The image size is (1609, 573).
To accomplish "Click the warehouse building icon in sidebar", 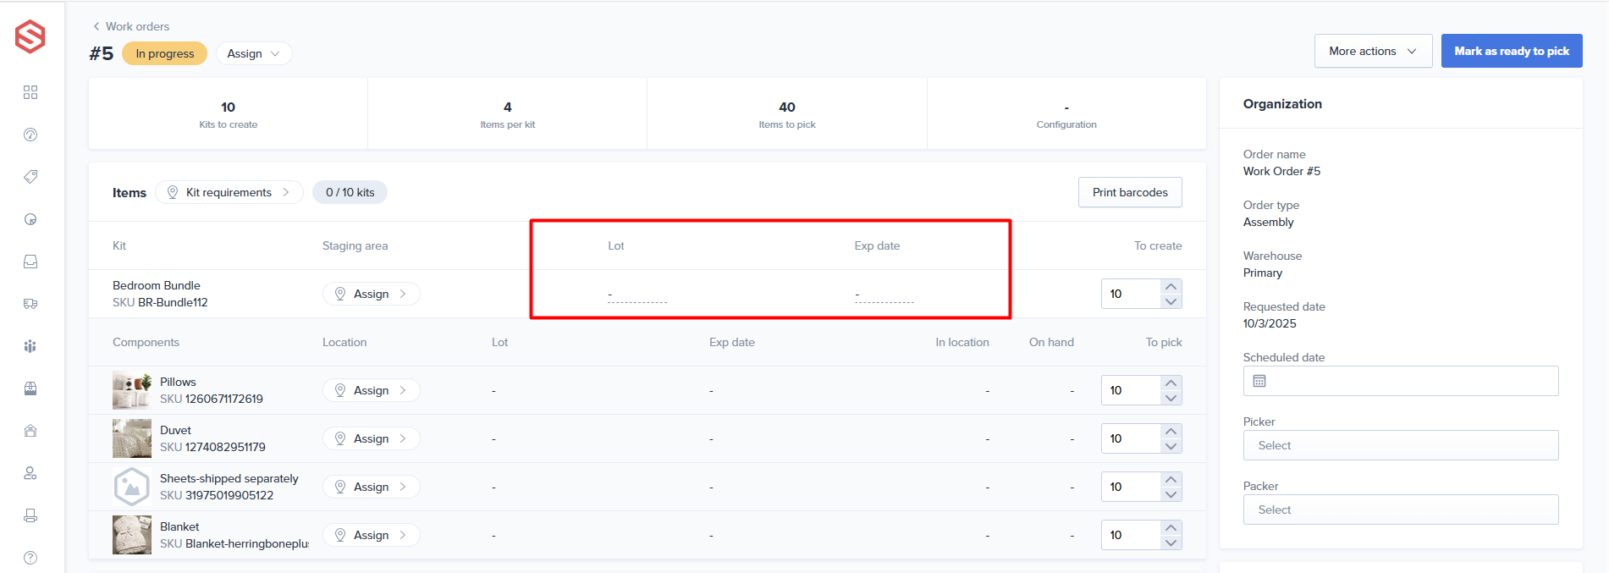I will pyautogui.click(x=30, y=431).
